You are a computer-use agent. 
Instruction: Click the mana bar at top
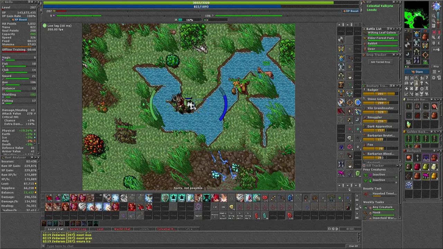[x=201, y=7]
